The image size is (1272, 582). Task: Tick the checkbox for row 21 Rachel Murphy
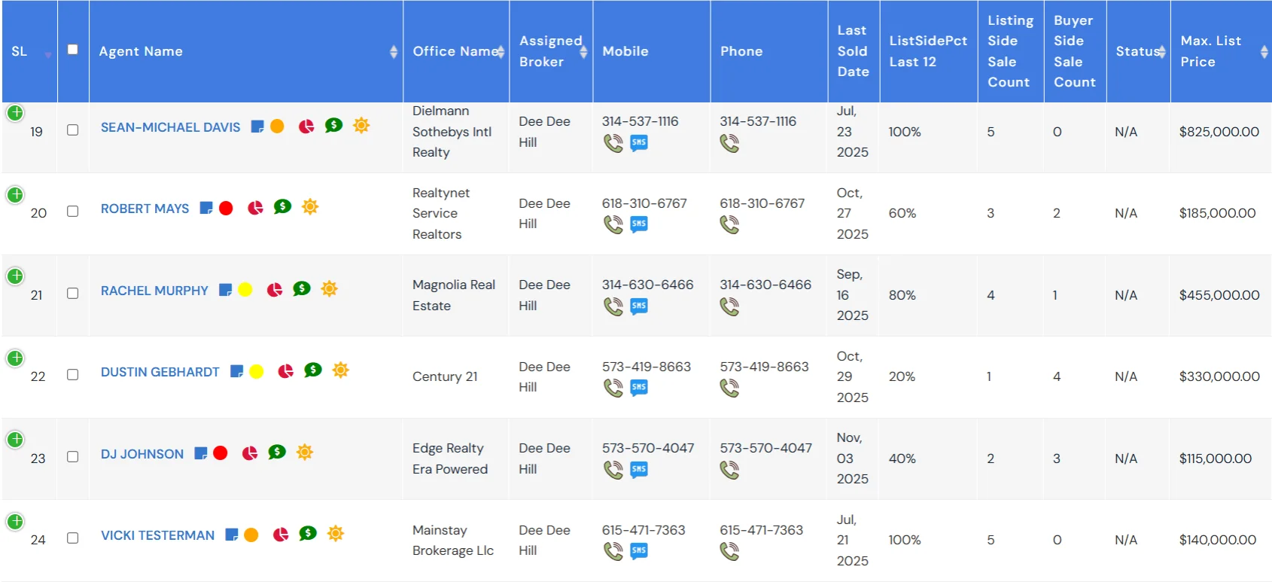tap(73, 294)
